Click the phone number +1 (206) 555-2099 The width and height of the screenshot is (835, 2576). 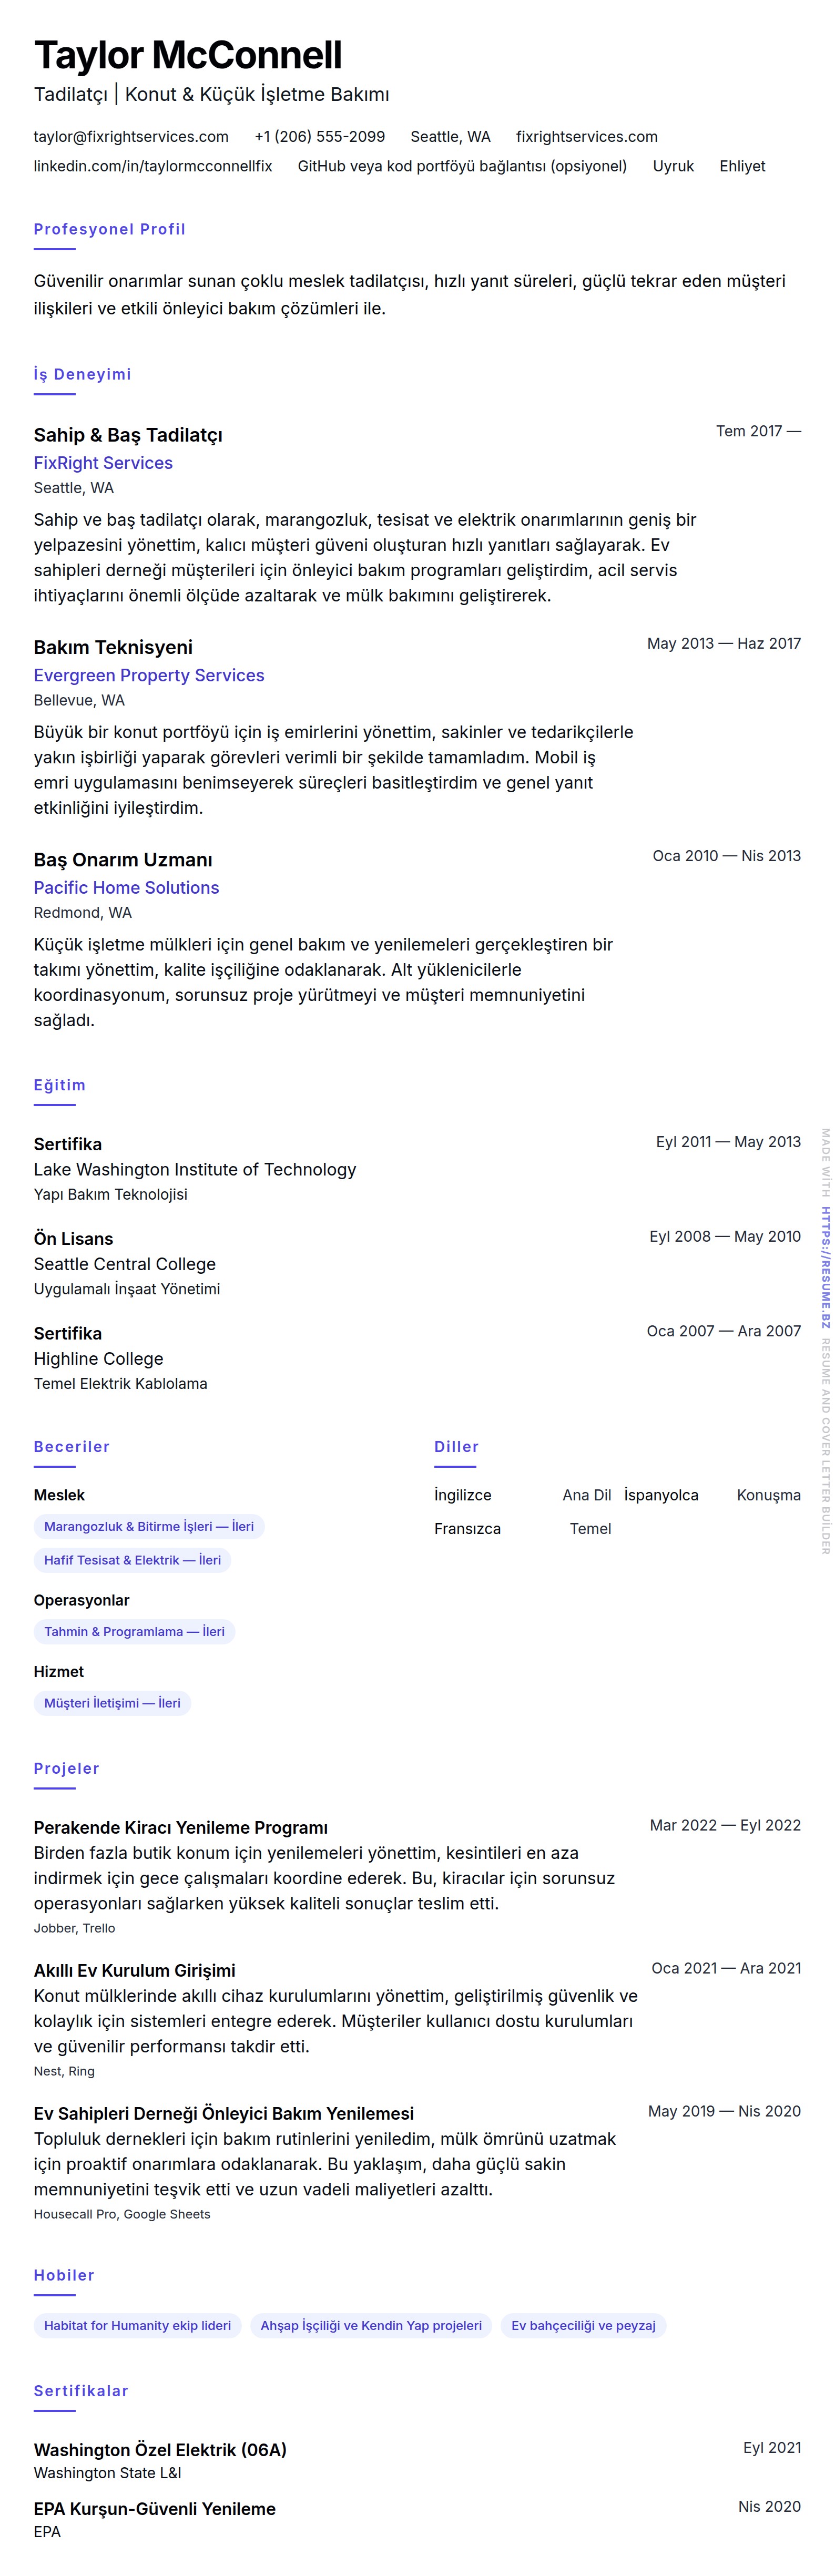(x=319, y=137)
